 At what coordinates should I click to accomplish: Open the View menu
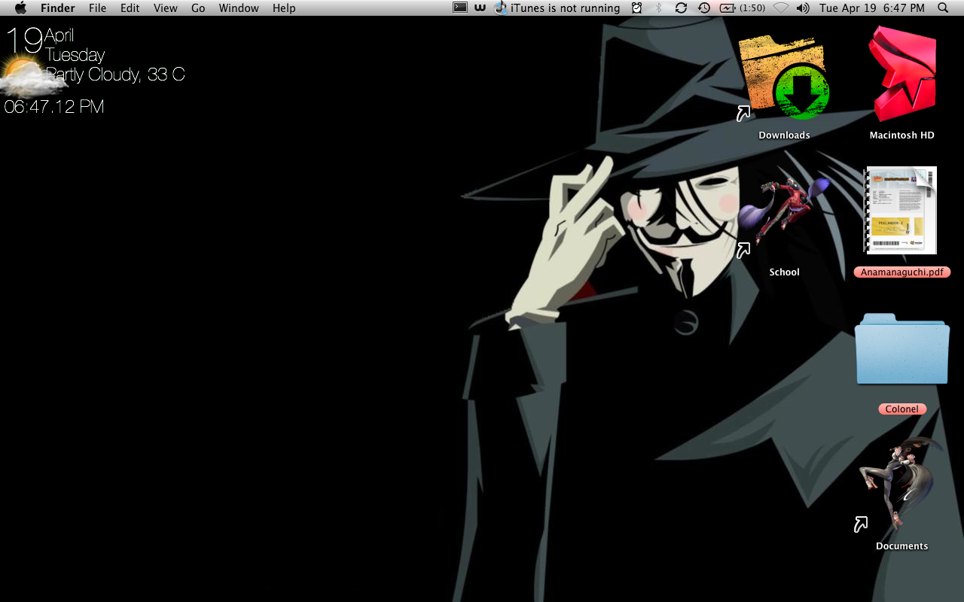(166, 8)
